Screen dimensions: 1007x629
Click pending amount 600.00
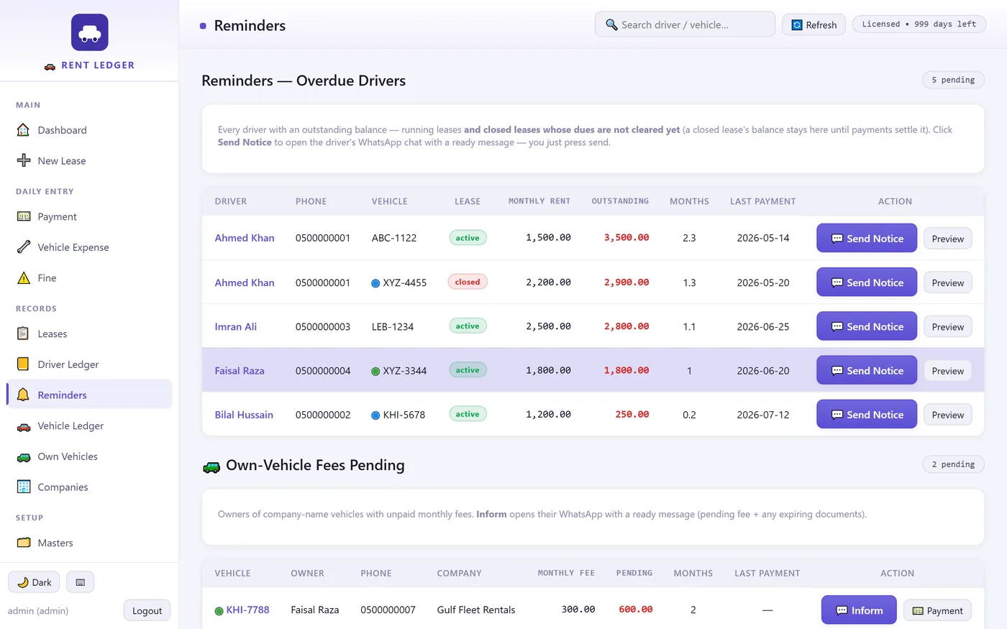click(636, 609)
